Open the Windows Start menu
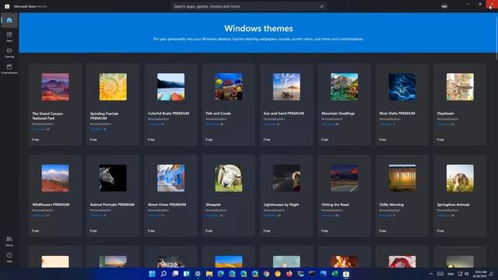The height and width of the screenshot is (280, 498). point(153,274)
